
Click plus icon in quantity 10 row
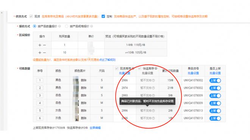pos(40,52)
